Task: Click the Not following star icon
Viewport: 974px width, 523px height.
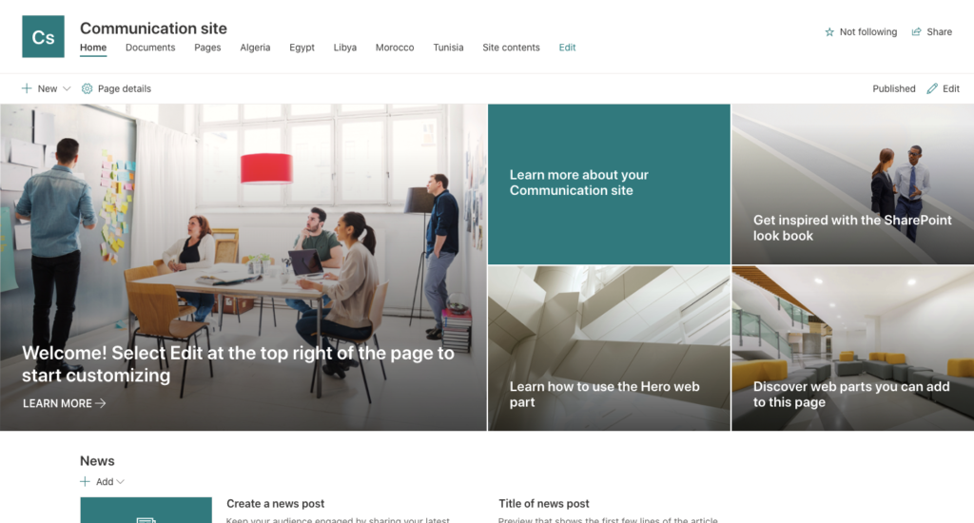Action: 829,31
